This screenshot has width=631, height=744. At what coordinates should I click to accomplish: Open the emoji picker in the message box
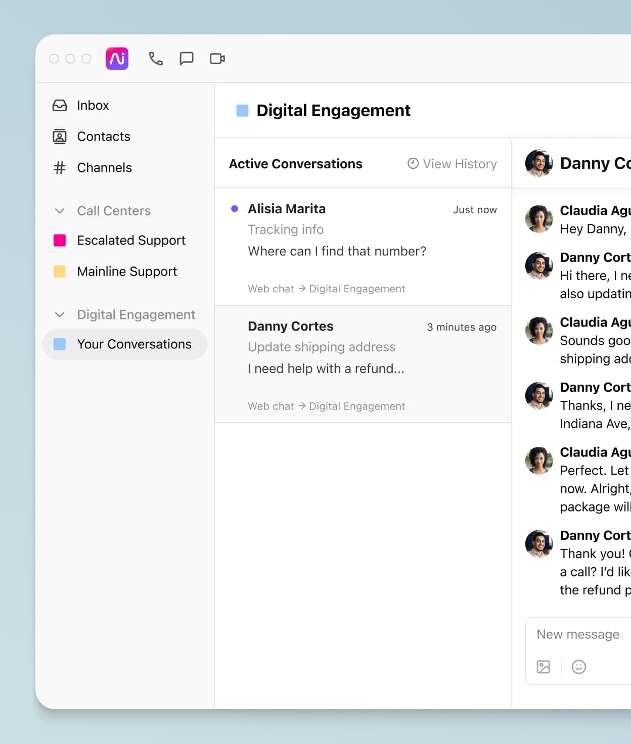[578, 667]
